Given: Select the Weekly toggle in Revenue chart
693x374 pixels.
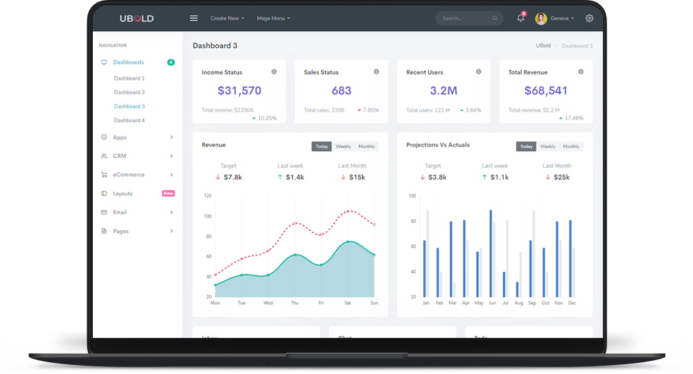Looking at the screenshot, I should click(x=343, y=146).
